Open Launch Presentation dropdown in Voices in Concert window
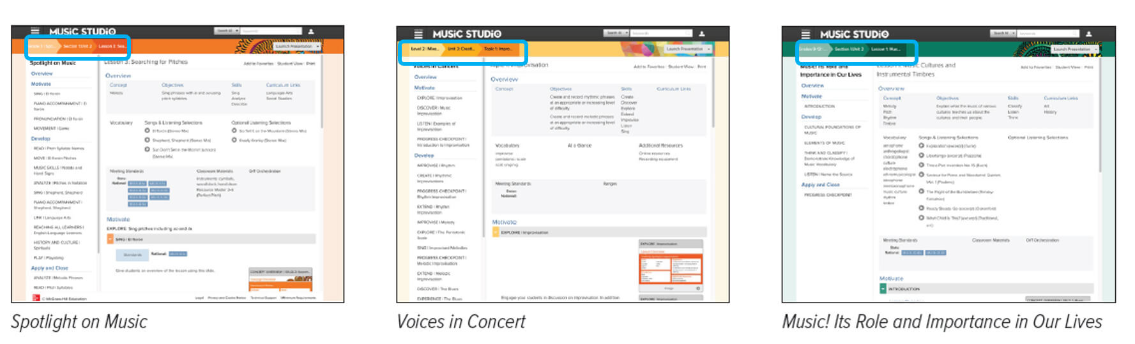This screenshot has height=344, width=1135. [687, 49]
